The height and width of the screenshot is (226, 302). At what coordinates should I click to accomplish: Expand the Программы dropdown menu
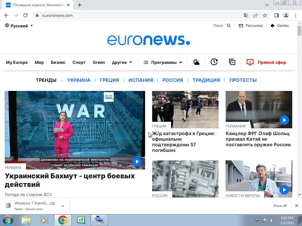tap(163, 62)
